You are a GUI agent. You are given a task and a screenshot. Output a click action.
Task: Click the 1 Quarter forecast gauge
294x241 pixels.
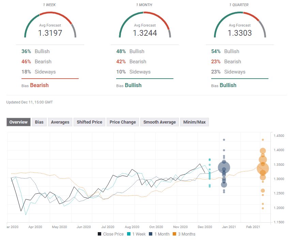pos(240,25)
